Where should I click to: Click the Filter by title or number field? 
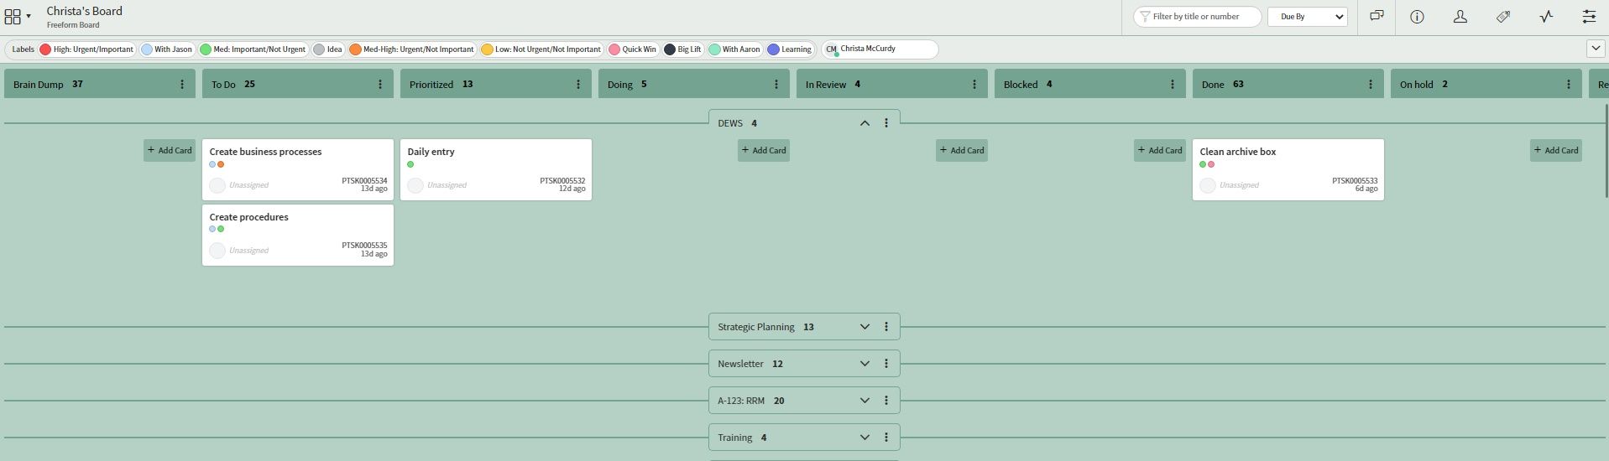[x=1202, y=17]
